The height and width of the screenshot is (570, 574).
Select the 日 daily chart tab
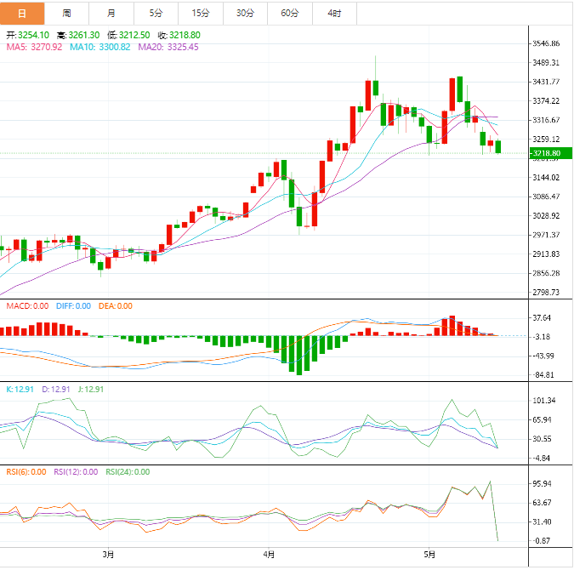pos(21,13)
